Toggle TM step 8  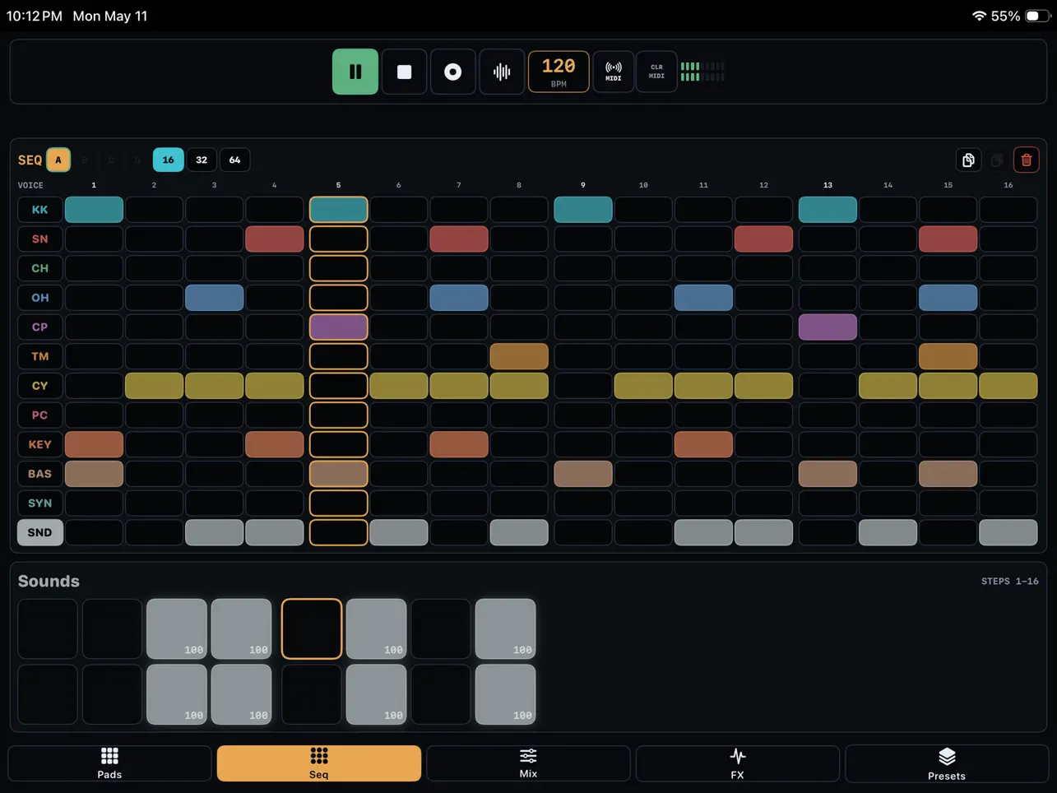pyautogui.click(x=519, y=356)
